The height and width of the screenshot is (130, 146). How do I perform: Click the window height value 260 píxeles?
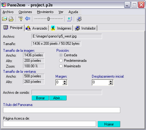pyautogui.click(x=34, y=82)
